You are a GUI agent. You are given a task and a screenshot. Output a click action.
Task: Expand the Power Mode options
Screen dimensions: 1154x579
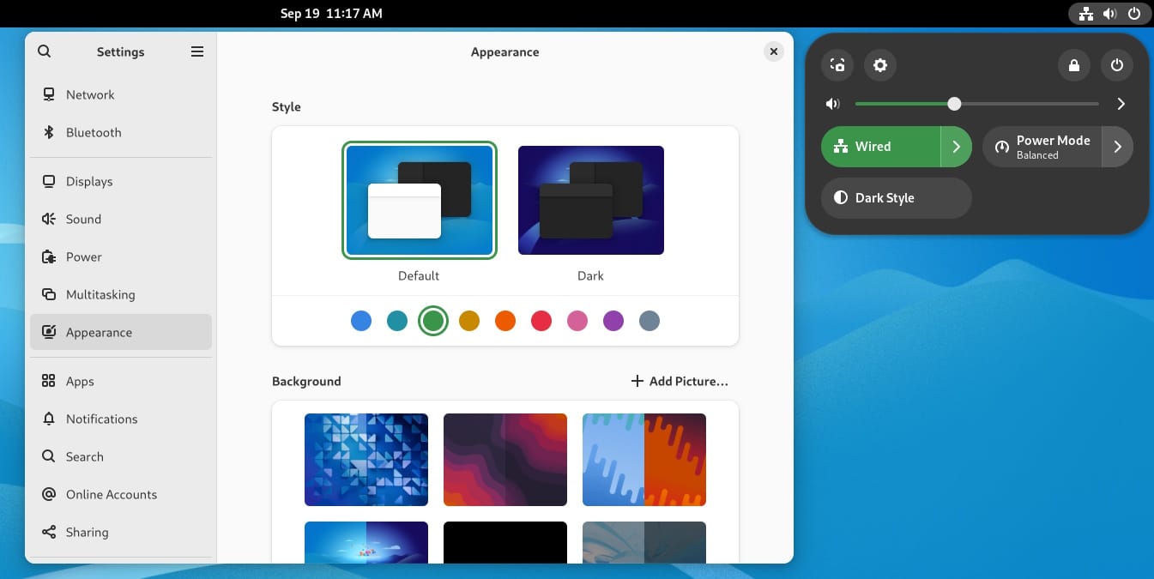pyautogui.click(x=1117, y=146)
